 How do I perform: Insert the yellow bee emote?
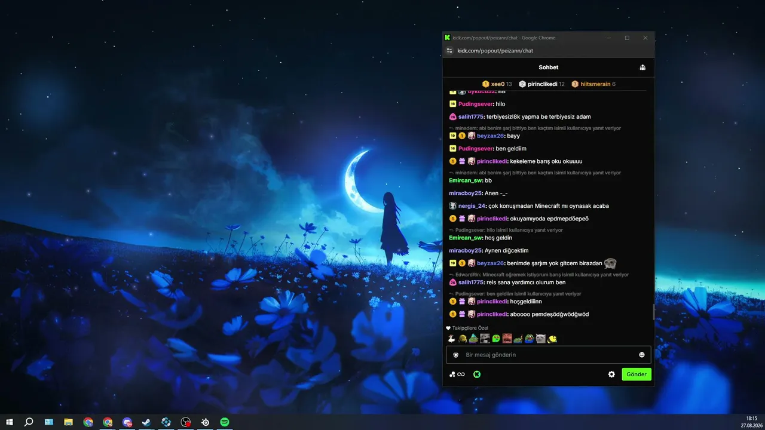[x=552, y=339]
